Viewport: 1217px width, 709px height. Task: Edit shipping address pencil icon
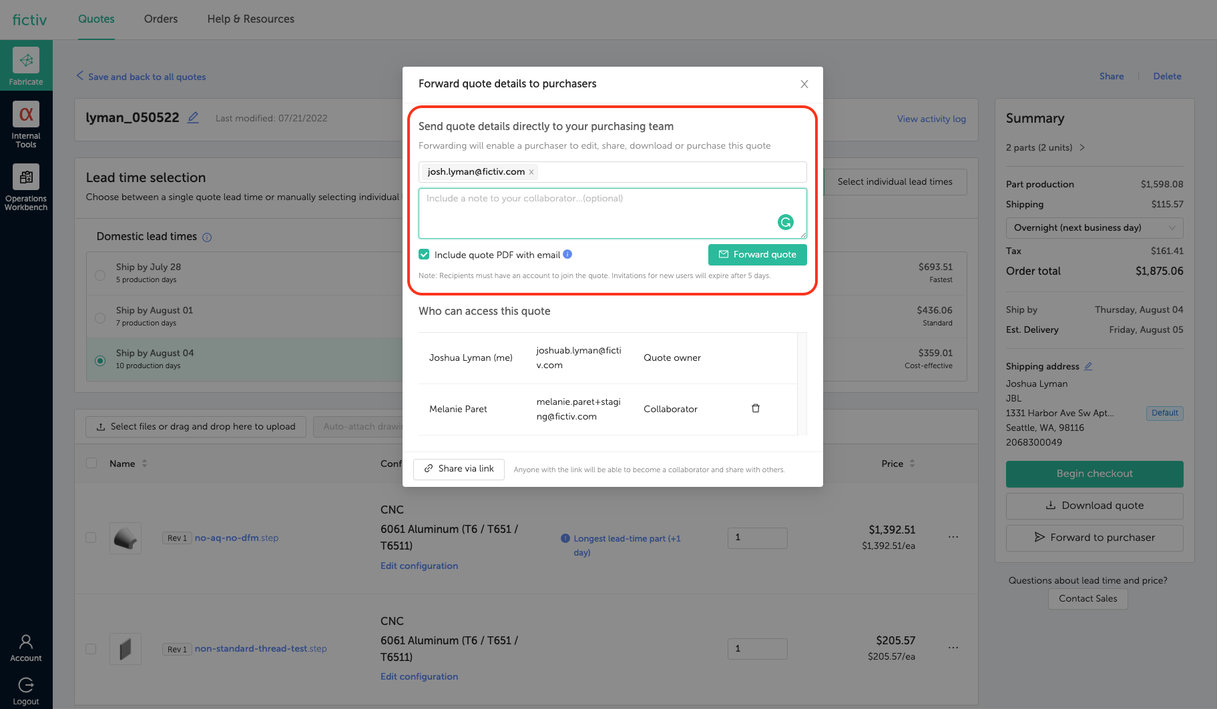click(x=1088, y=366)
